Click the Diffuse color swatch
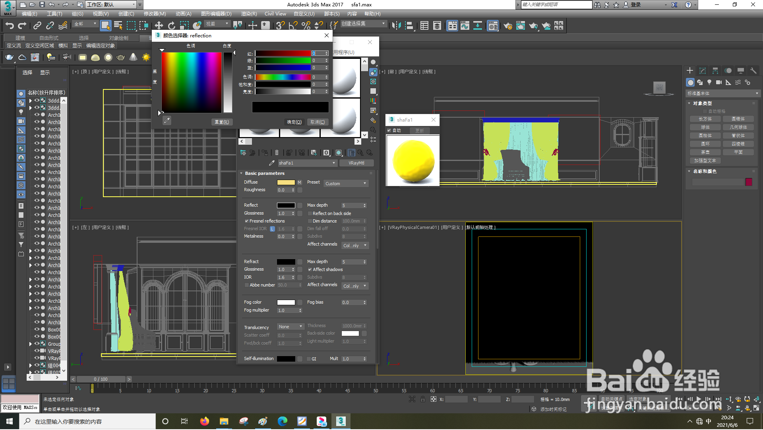This screenshot has height=430, width=763. [286, 182]
